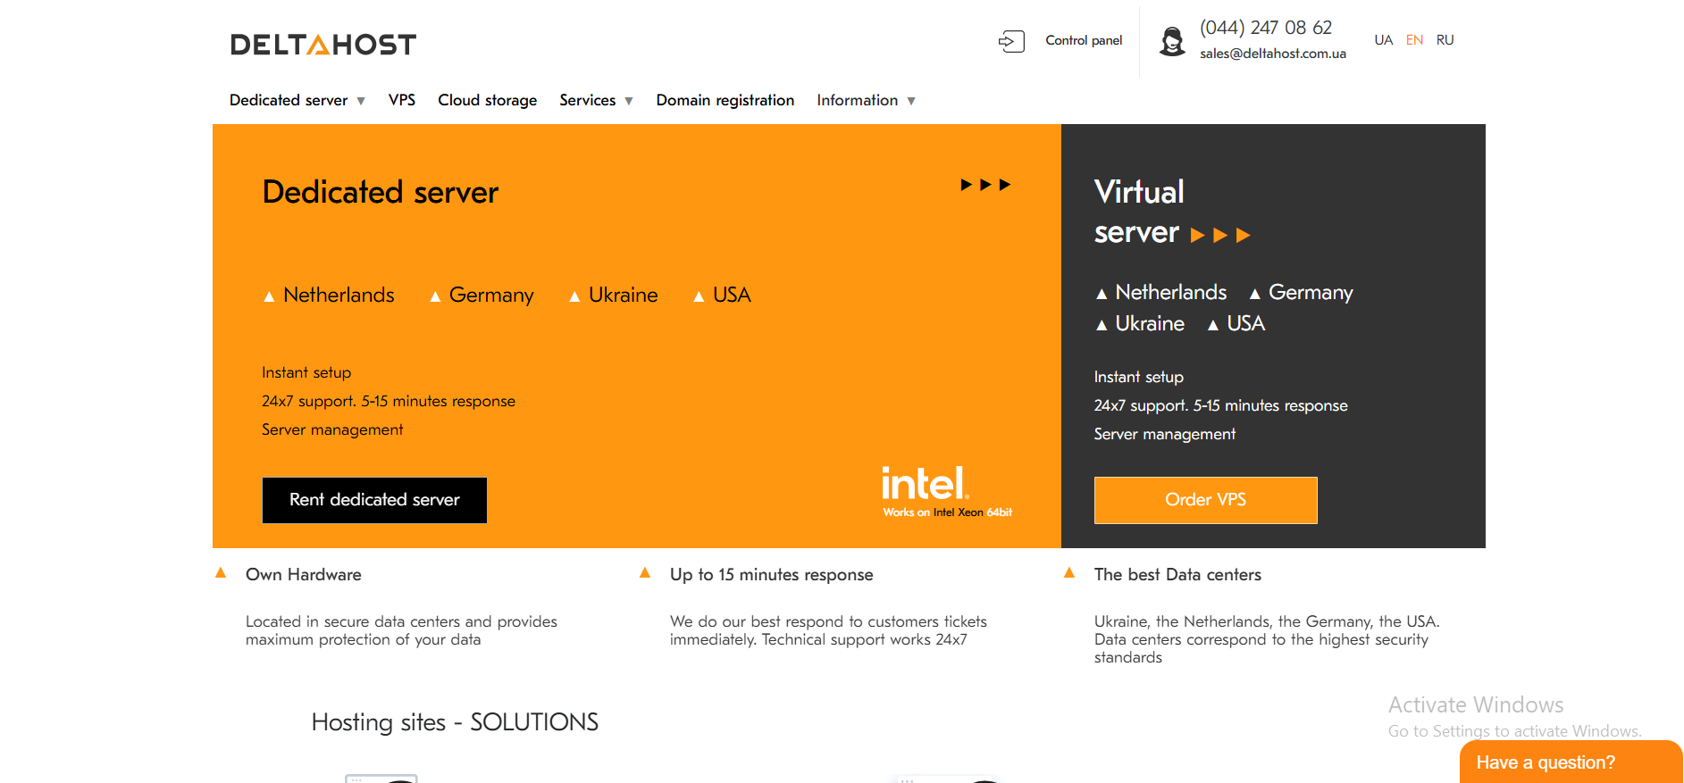Image resolution: width=1684 pixels, height=783 pixels.
Task: Click the triangle beside Up to 15 minutes response
Action: (x=645, y=573)
